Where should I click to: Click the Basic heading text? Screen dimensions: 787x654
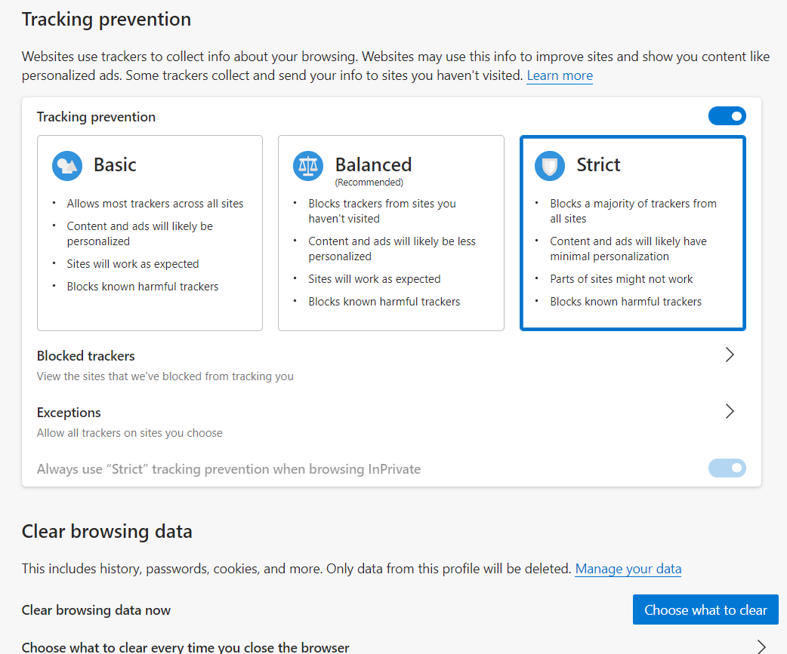coord(115,165)
